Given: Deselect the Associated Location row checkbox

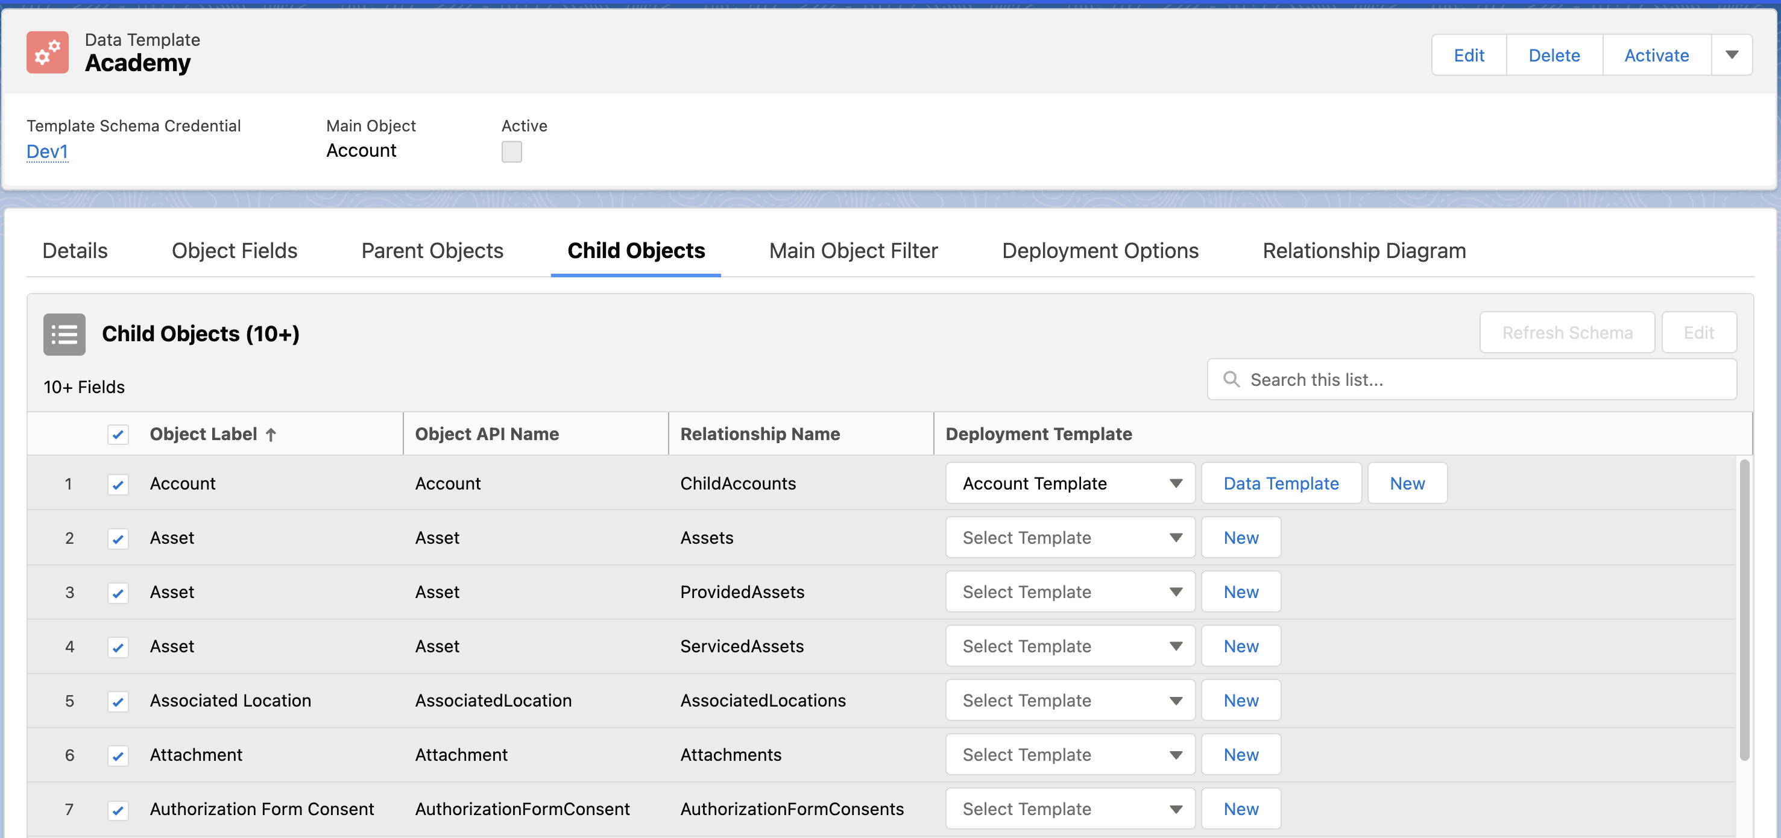Looking at the screenshot, I should [x=118, y=701].
